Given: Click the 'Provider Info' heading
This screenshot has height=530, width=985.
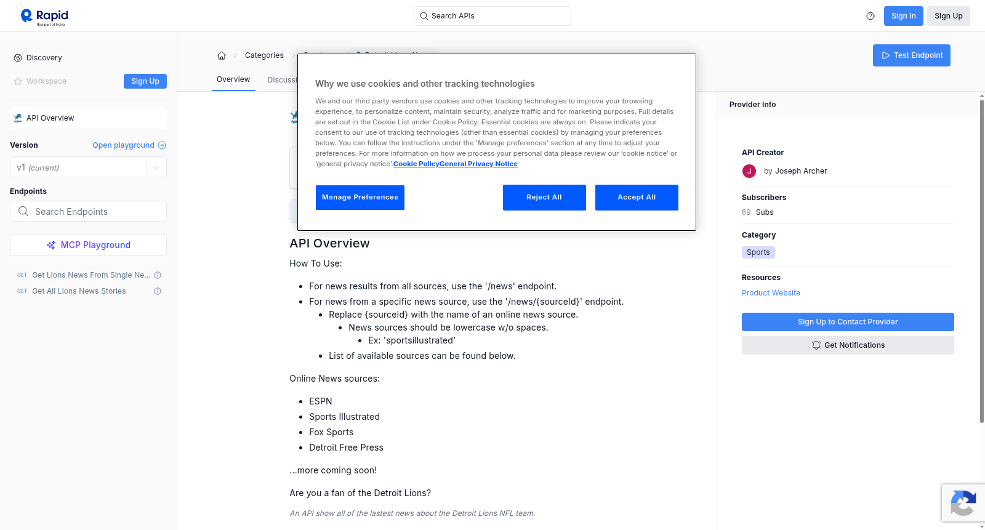Looking at the screenshot, I should tap(752, 105).
